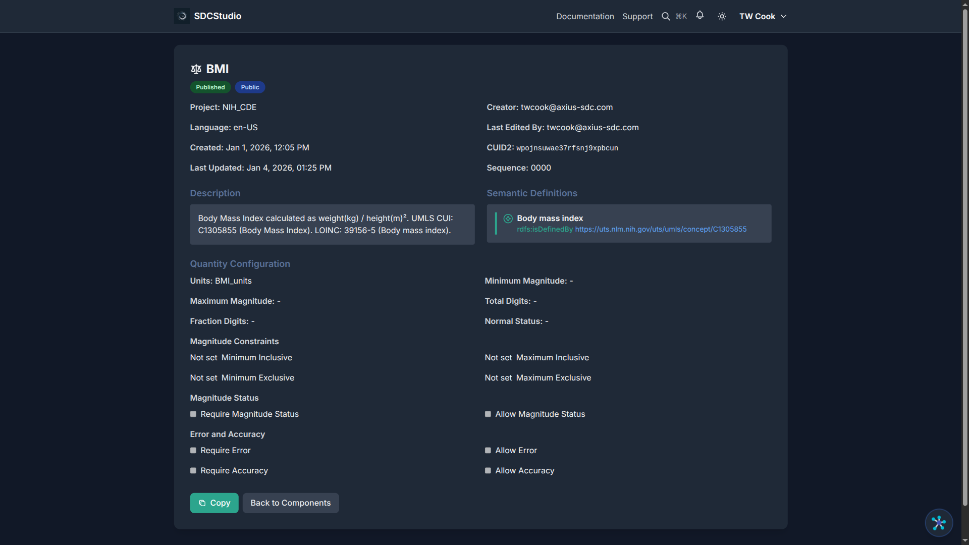The image size is (969, 545).
Task: Open the Documentation menu item
Action: pos(584,16)
